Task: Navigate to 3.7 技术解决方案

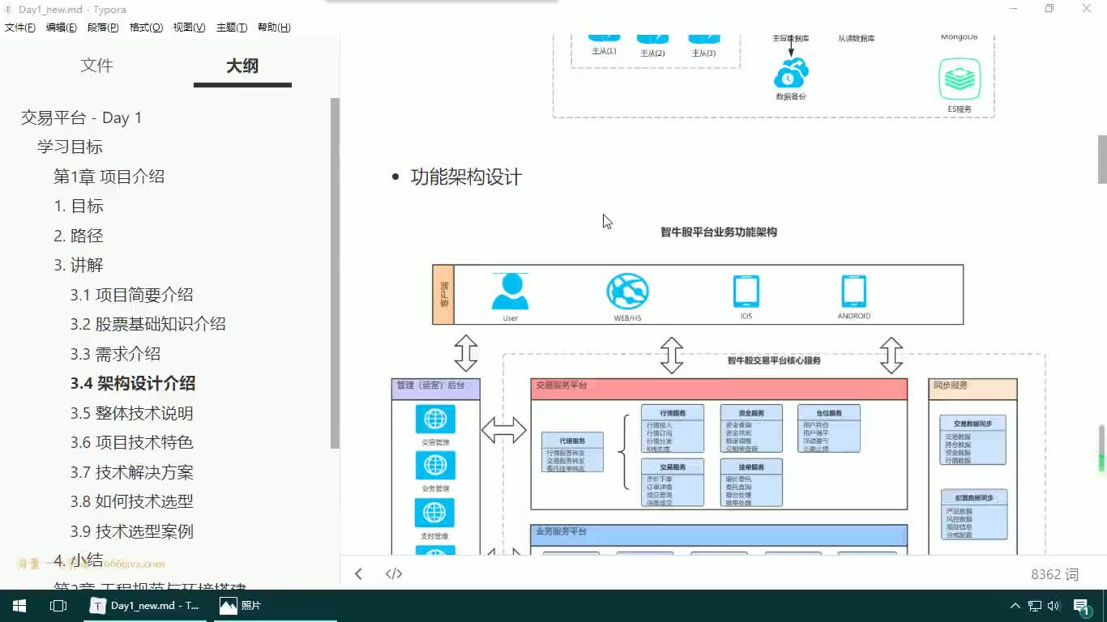Action: [x=131, y=472]
